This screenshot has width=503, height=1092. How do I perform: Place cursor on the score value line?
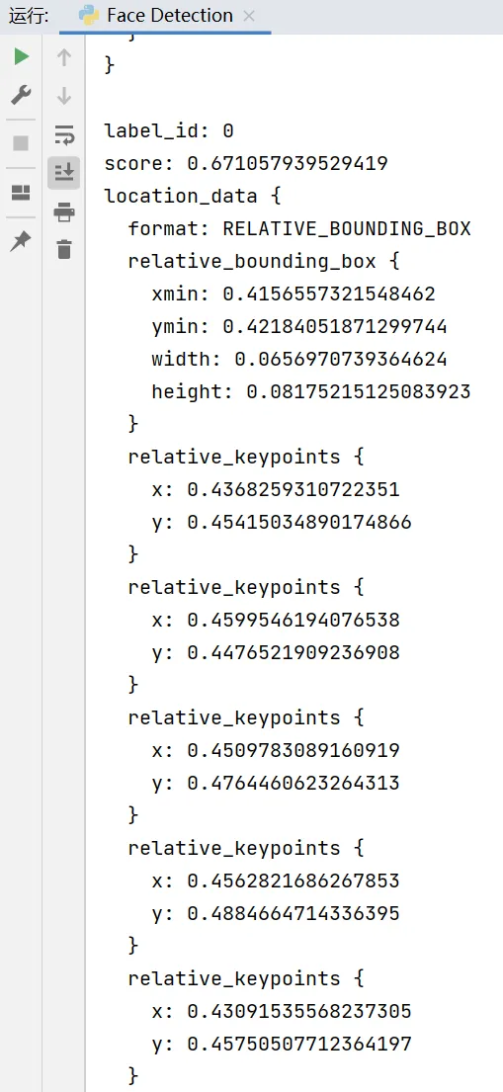(x=246, y=164)
